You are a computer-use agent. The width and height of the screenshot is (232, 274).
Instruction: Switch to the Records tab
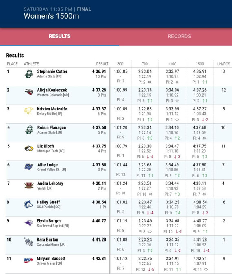(x=179, y=36)
